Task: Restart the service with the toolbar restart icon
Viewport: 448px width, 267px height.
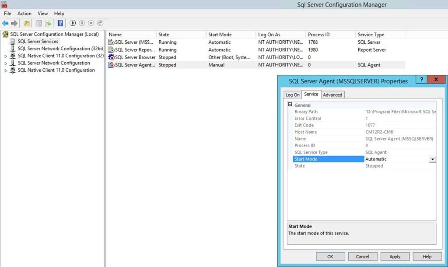Action: (100, 23)
